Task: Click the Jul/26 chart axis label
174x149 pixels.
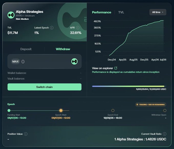Action: tap(163, 60)
